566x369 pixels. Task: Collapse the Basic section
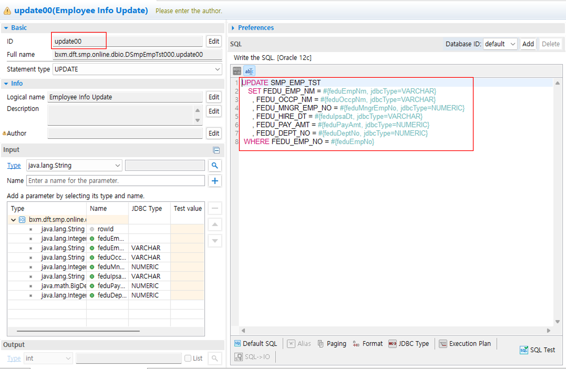pos(6,28)
